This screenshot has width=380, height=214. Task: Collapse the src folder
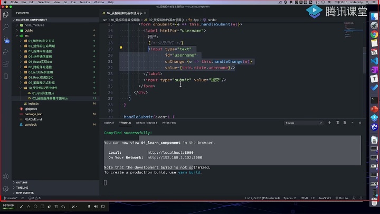point(17,36)
